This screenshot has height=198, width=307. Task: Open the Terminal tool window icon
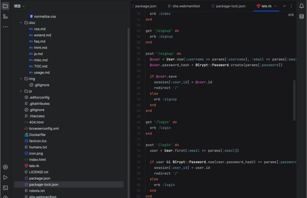tap(5, 188)
